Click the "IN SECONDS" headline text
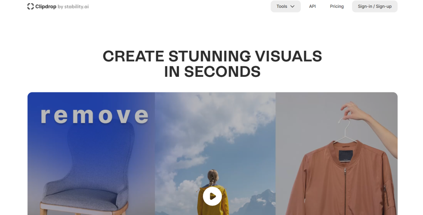The image size is (423, 215). [212, 72]
